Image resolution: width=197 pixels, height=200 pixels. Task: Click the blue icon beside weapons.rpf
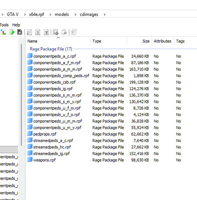point(30,160)
